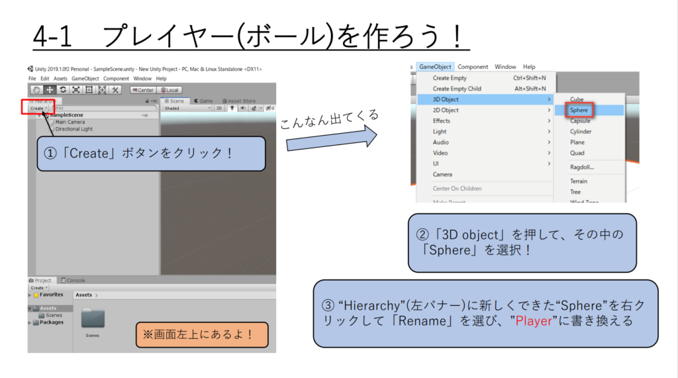The height and width of the screenshot is (378, 678).
Task: Toggle scene lighting lightbulb button
Action: [232, 108]
